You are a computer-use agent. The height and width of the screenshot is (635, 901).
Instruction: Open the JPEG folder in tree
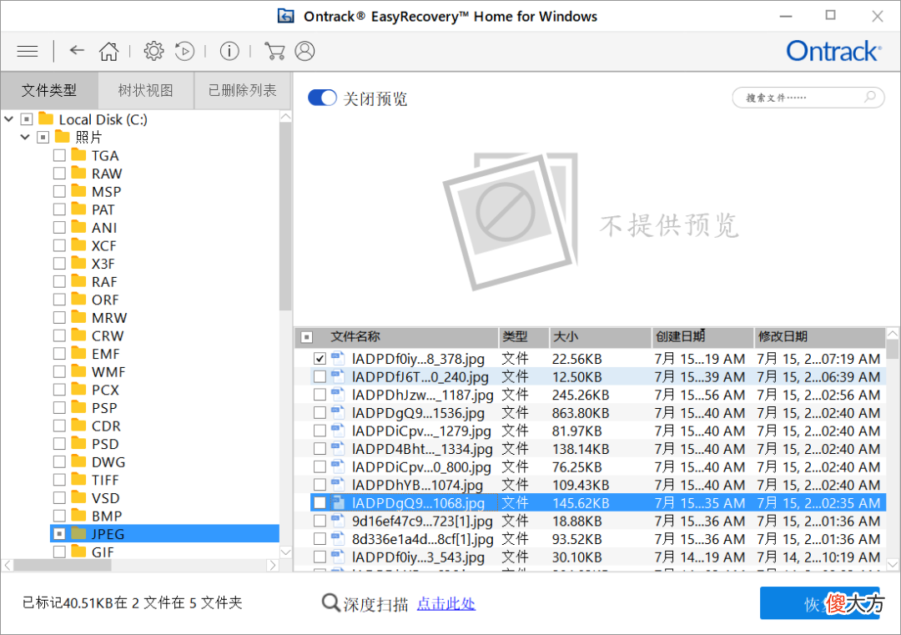click(x=108, y=534)
